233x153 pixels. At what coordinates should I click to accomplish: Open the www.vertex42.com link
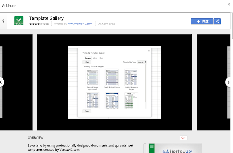coord(80,24)
